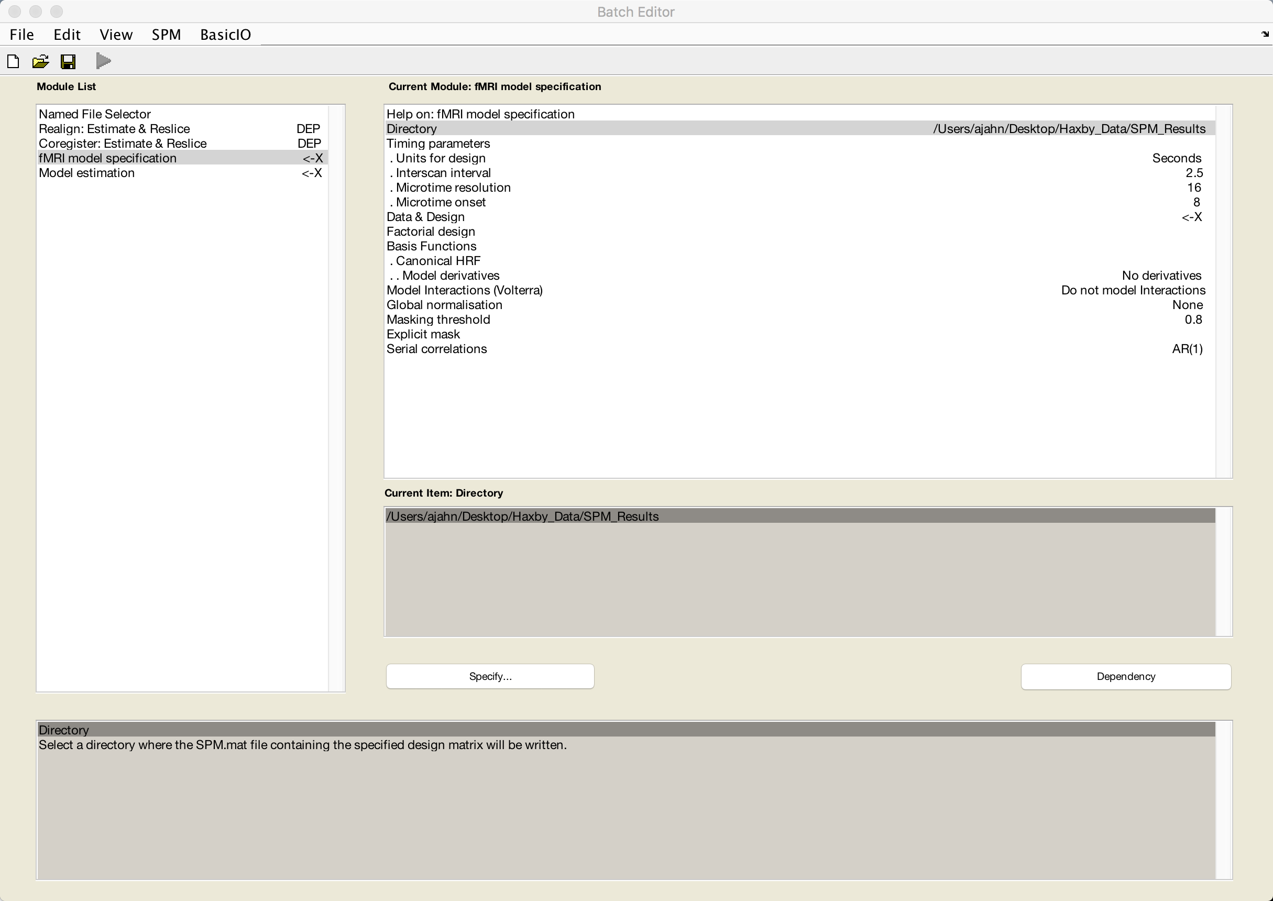Select Data & Design item

(800, 217)
